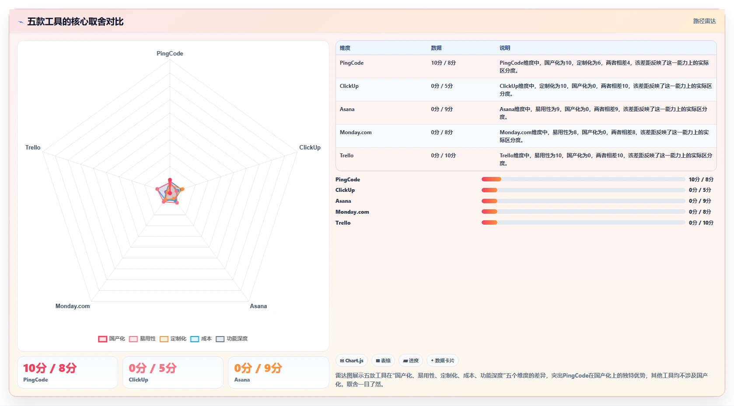This screenshot has height=406, width=734.
Task: Click the icon beside the 五款工具的核心取舍对比 title
Action: (21, 22)
